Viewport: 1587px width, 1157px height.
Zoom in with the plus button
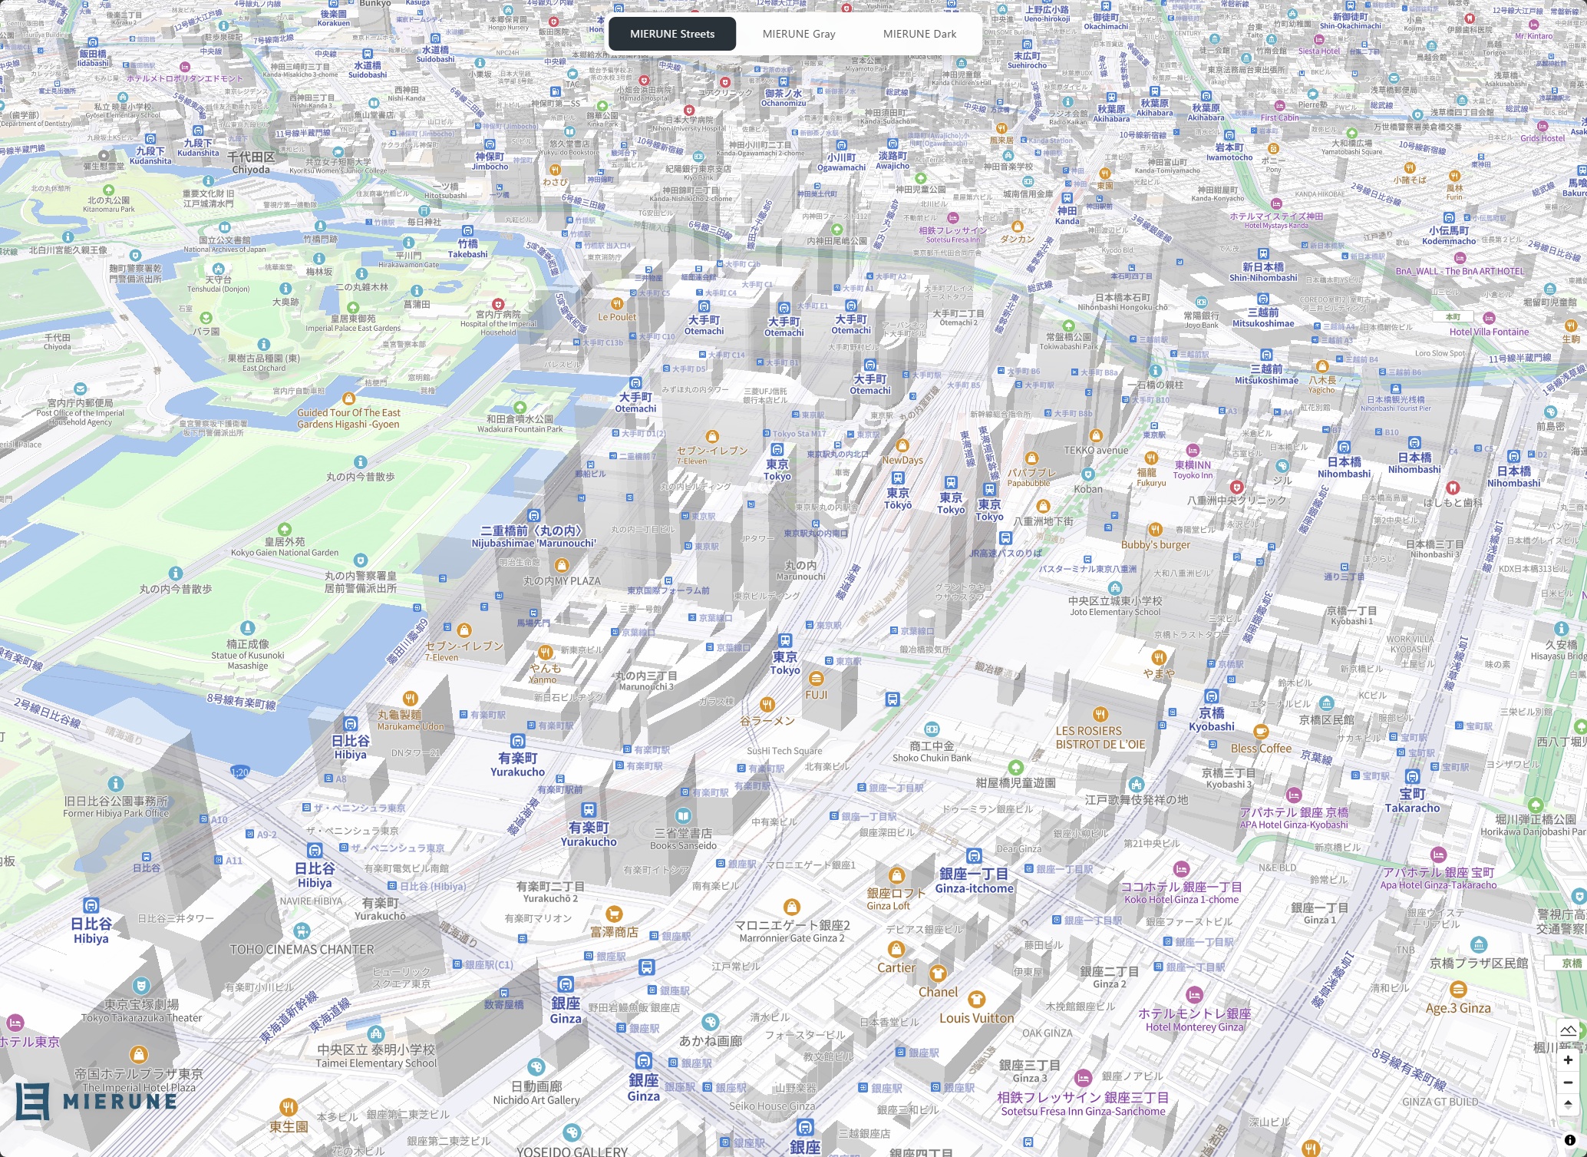(x=1568, y=1060)
